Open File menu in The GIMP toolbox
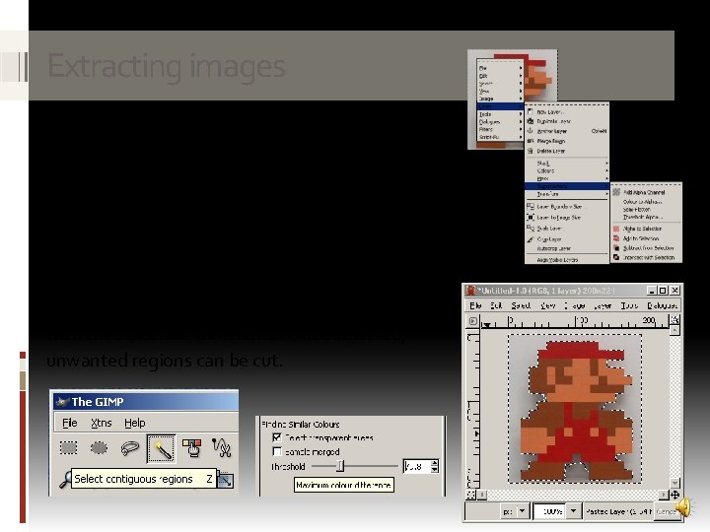This screenshot has height=532, width=710. 69,423
